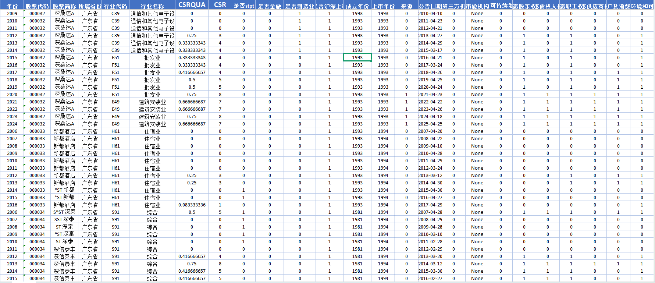This screenshot has height=283, width=655.
Task: Select 审验机构 value None in the 2022 row
Action: pyautogui.click(x=477, y=109)
